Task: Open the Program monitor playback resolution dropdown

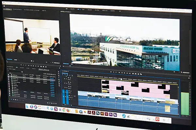Action: 177,72
